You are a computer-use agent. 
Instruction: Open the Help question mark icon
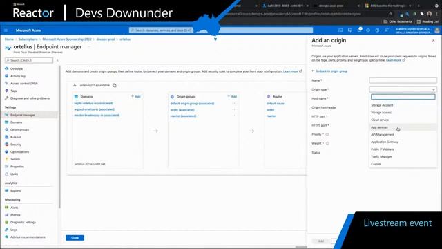click(x=377, y=30)
